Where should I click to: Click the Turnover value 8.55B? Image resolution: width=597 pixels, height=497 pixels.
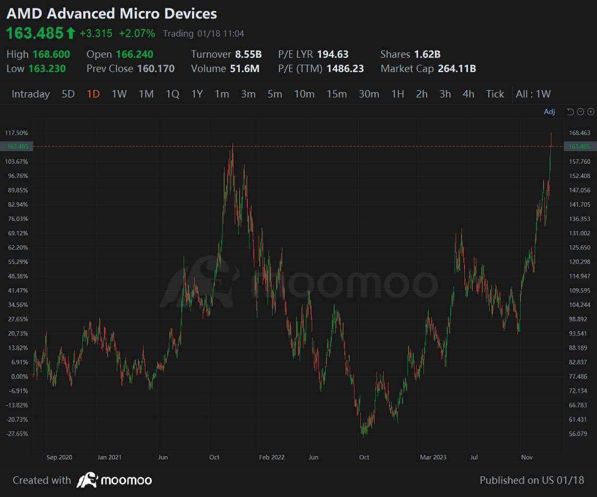pyautogui.click(x=248, y=55)
